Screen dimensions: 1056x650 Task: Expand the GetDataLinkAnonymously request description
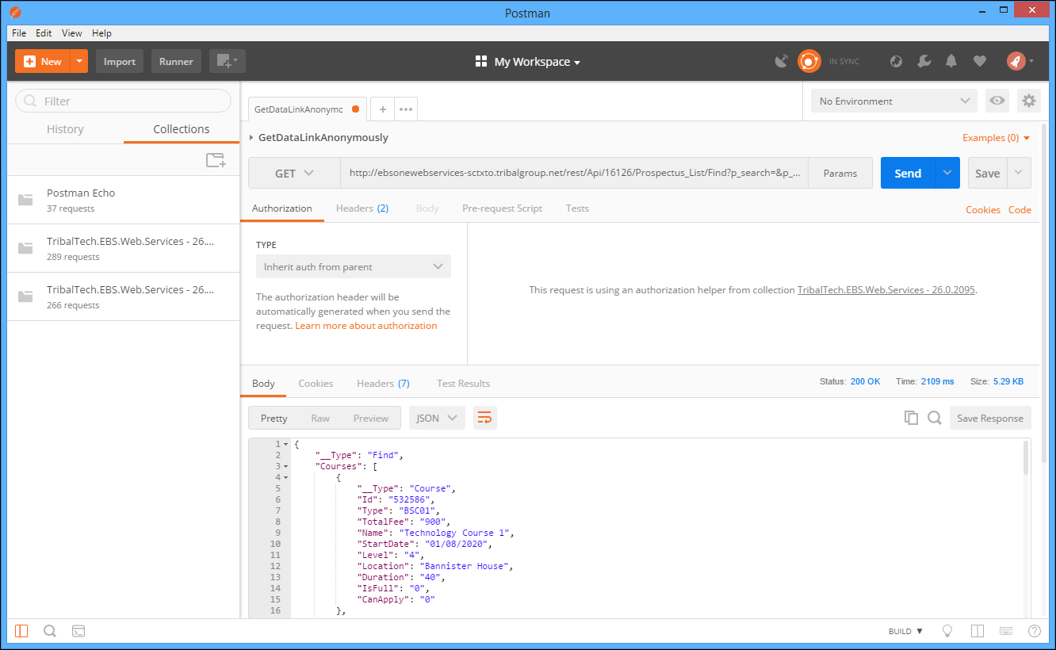tap(252, 138)
